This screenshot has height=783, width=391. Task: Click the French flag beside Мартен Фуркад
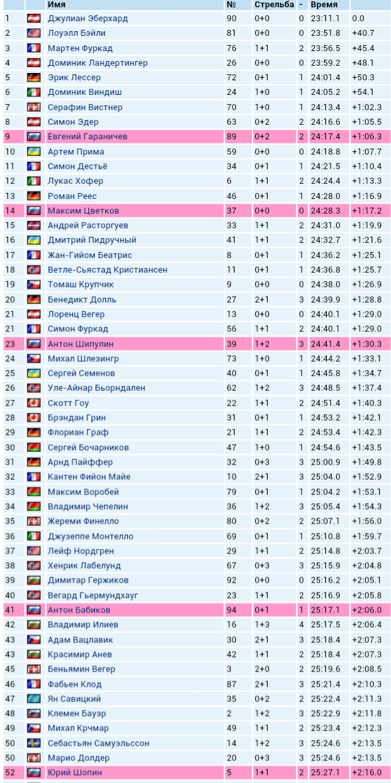pos(34,48)
